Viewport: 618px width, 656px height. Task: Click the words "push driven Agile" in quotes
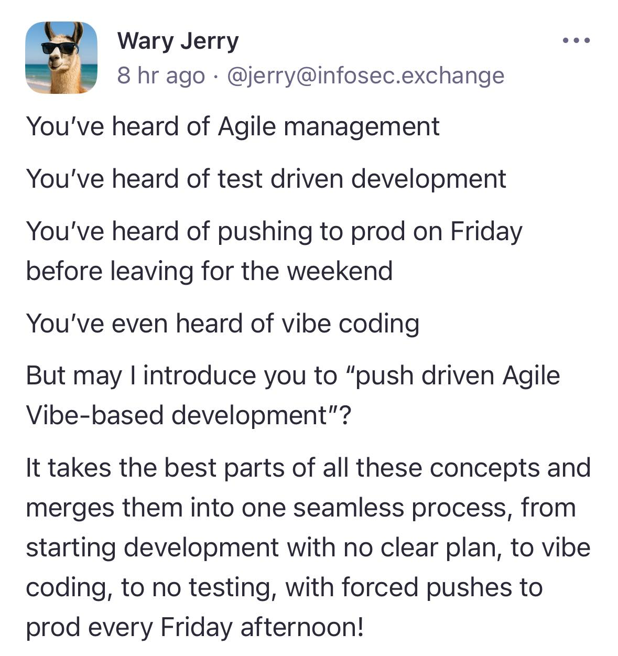pos(459,375)
